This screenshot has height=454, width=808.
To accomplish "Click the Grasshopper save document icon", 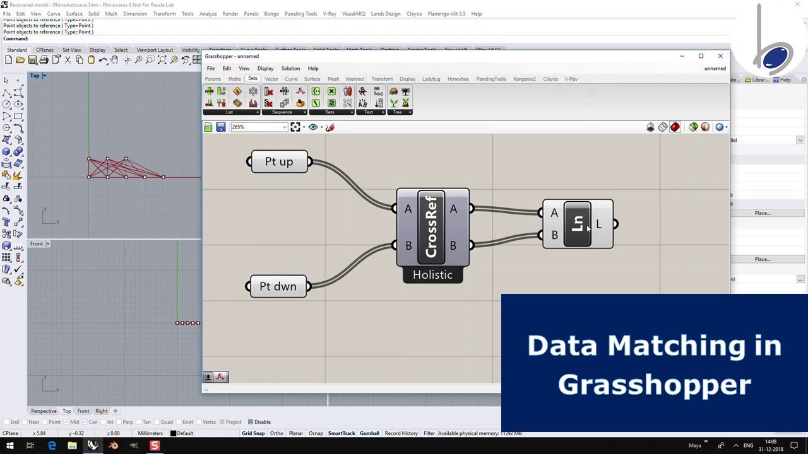I will [x=220, y=127].
